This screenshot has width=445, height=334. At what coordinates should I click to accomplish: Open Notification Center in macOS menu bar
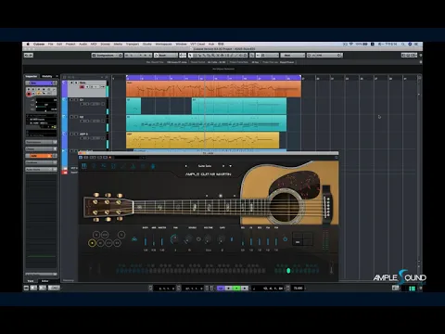coord(416,45)
